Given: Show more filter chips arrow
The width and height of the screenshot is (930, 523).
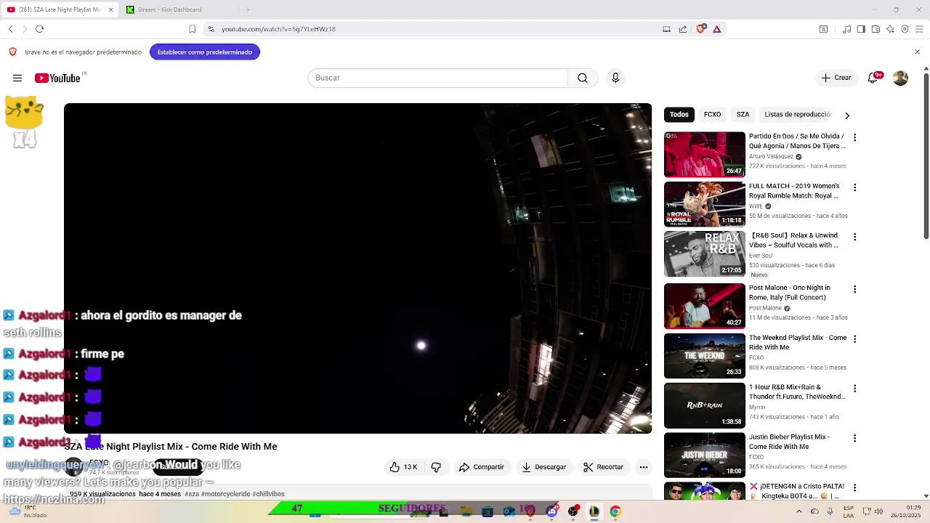Looking at the screenshot, I should [846, 115].
